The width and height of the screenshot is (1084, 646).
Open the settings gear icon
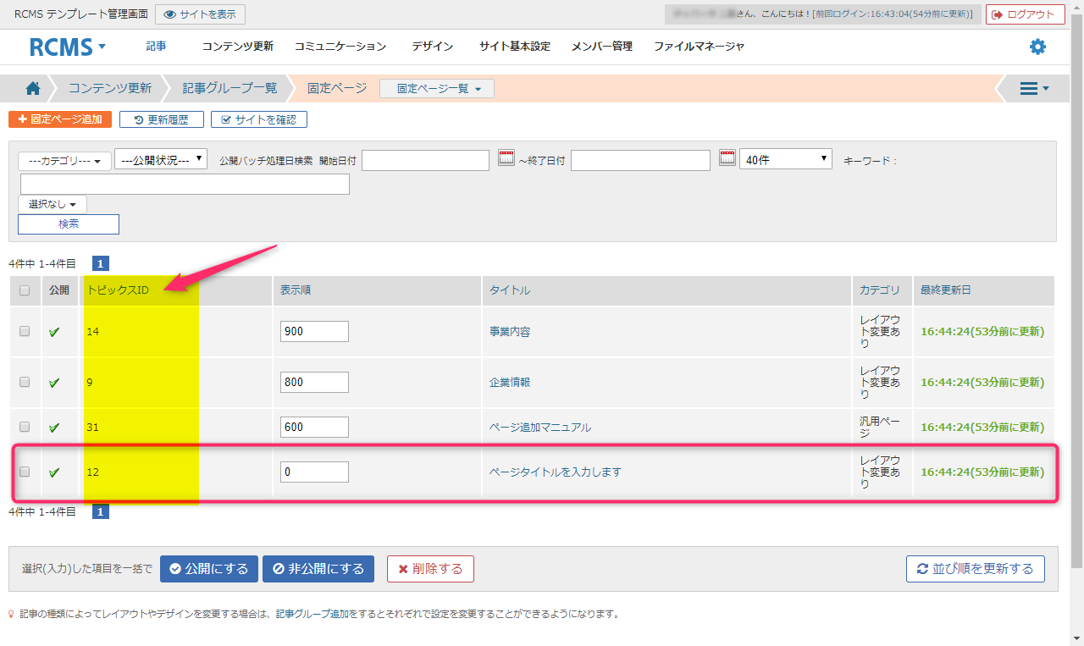click(x=1037, y=47)
